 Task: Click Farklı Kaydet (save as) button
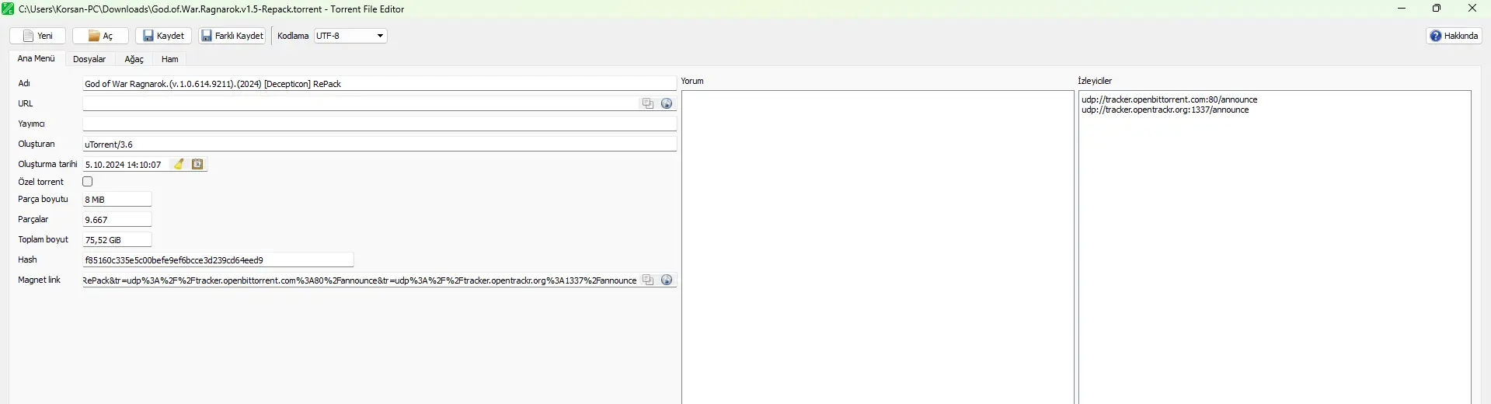pos(232,36)
